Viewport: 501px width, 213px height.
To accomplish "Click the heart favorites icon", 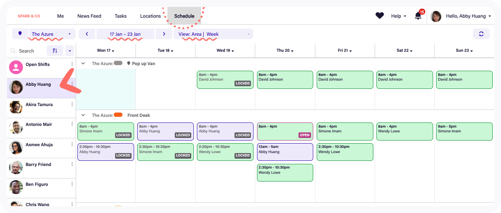I will pyautogui.click(x=379, y=16).
